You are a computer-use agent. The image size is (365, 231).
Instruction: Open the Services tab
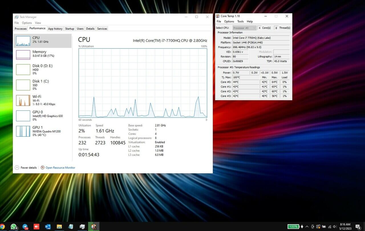pyautogui.click(x=102, y=29)
